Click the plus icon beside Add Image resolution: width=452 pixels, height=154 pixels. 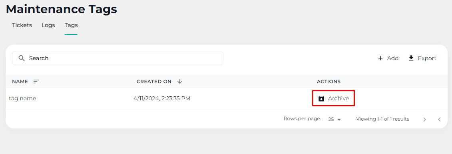tap(380, 58)
